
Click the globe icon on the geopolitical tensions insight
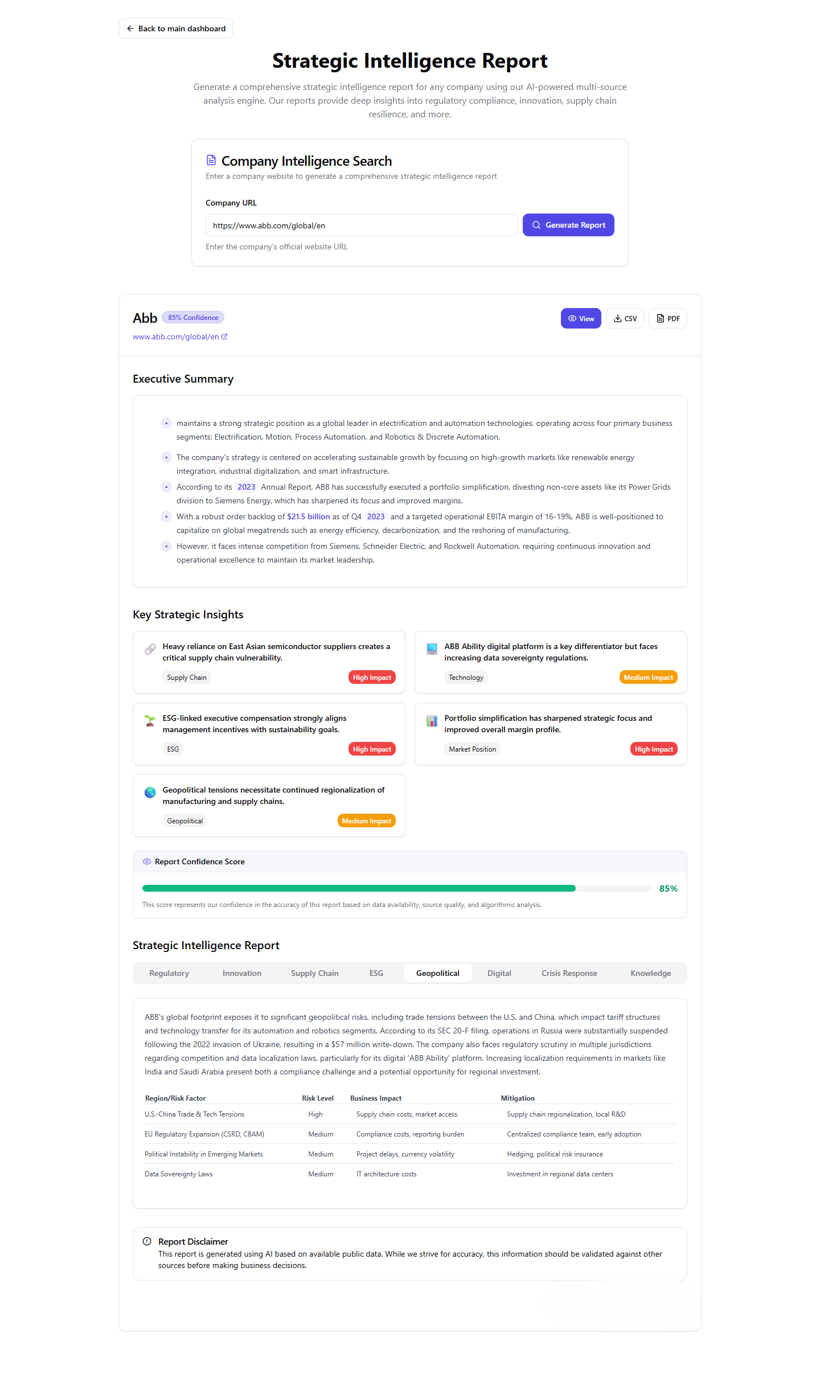pos(149,793)
